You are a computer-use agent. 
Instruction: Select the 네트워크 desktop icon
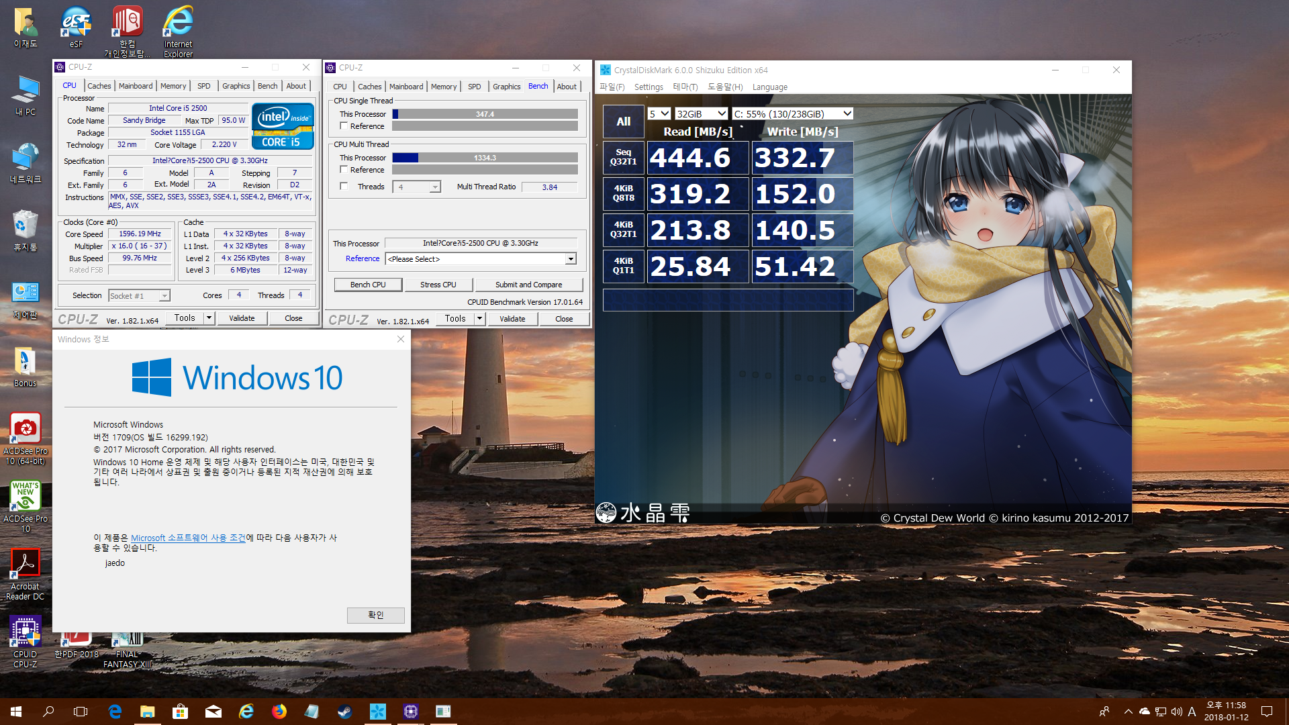tap(26, 163)
